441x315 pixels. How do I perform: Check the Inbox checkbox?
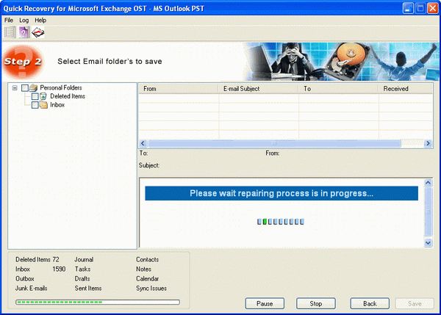(x=35, y=105)
